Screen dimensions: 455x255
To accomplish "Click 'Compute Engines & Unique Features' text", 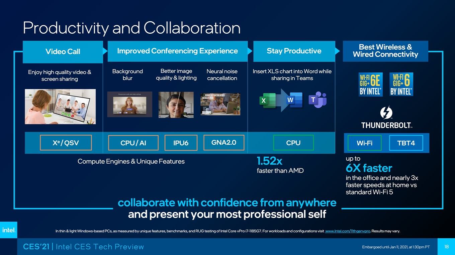I will click(x=131, y=161).
